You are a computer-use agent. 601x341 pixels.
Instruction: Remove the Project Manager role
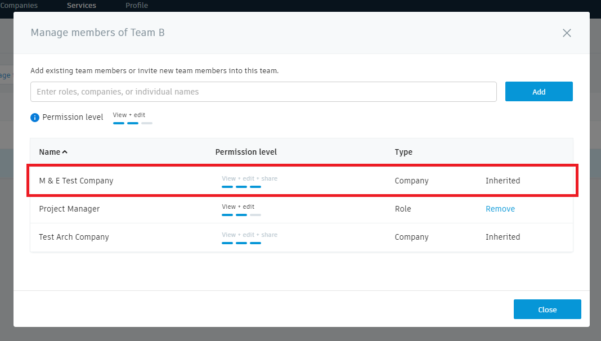pyautogui.click(x=500, y=209)
